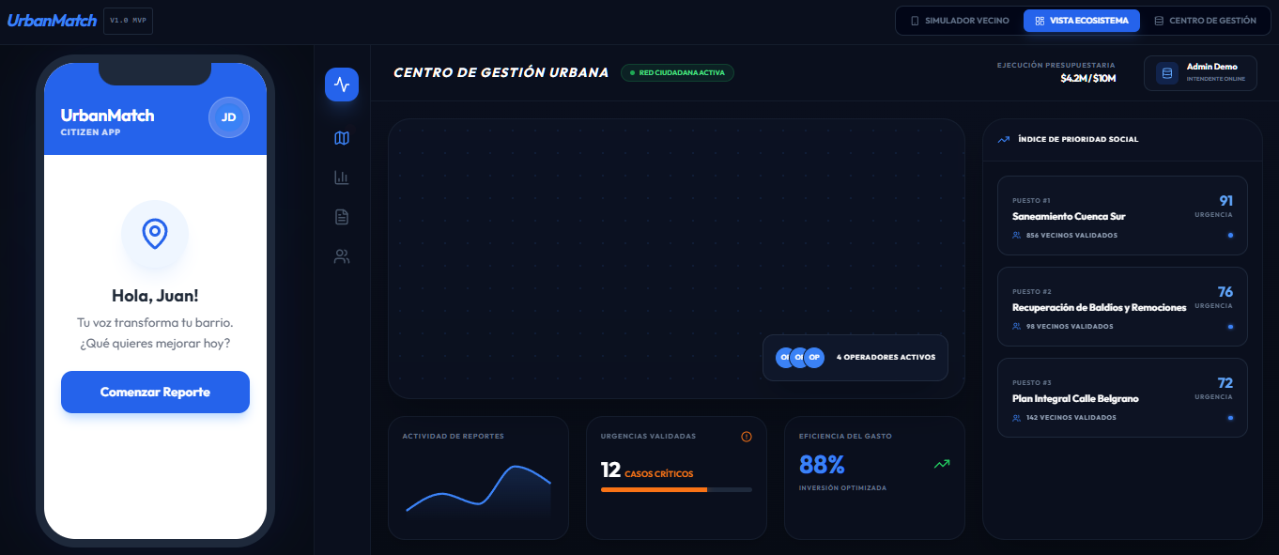
Task: Open the map view sidebar icon
Action: (342, 138)
